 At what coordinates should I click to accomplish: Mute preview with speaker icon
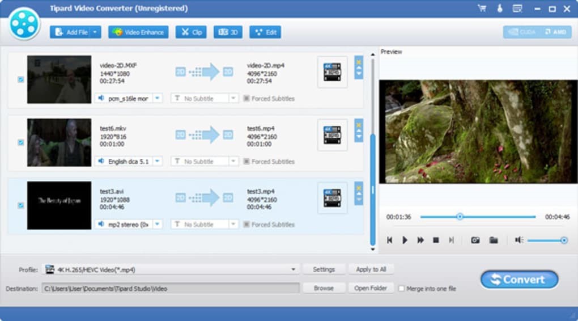point(519,240)
